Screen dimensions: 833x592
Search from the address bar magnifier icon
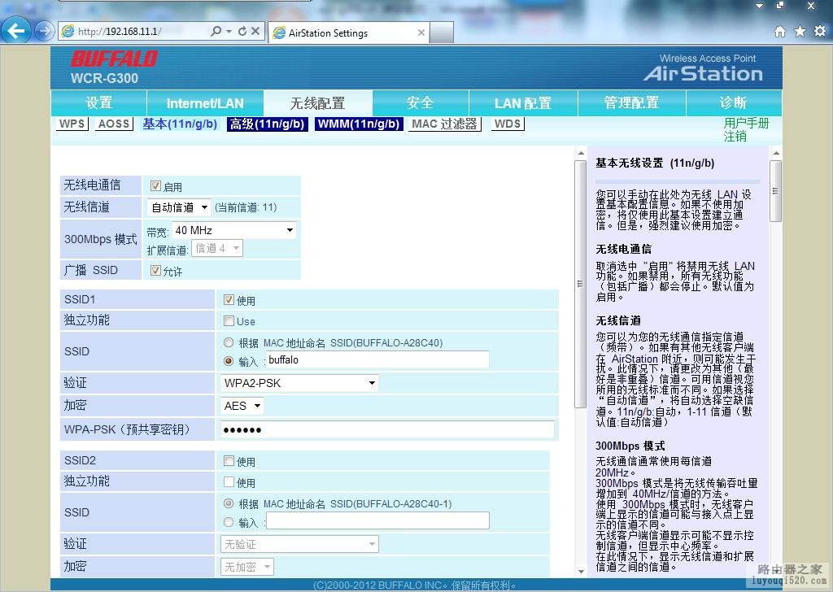coord(216,32)
